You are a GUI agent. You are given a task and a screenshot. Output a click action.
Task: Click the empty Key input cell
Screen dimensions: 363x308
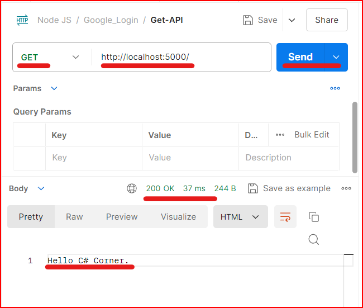pos(94,158)
